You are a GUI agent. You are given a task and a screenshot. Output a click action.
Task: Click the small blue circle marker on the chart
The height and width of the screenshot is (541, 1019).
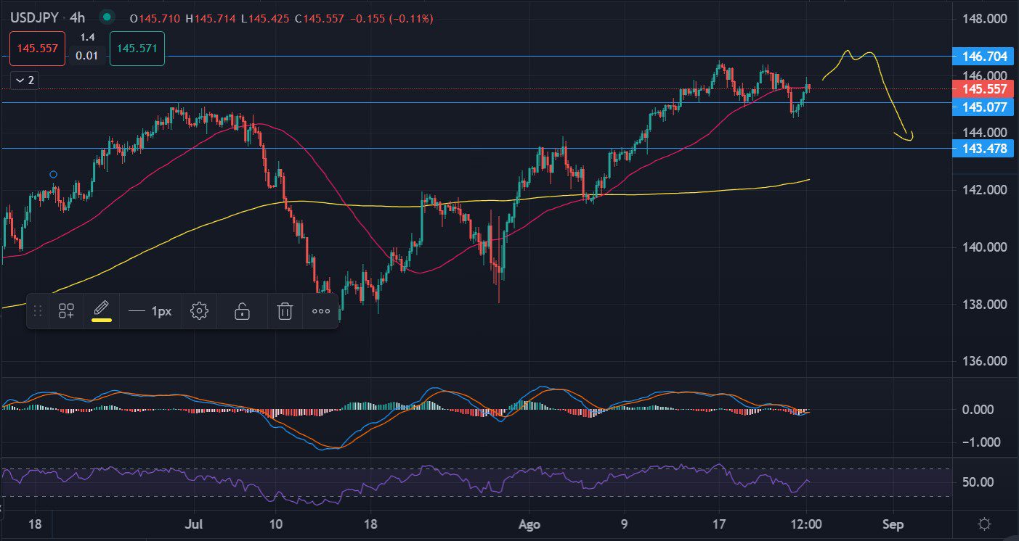point(53,174)
